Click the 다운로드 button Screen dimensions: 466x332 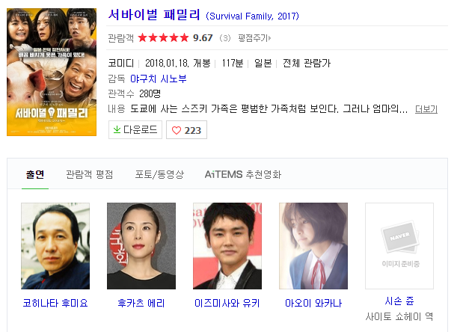click(x=135, y=129)
